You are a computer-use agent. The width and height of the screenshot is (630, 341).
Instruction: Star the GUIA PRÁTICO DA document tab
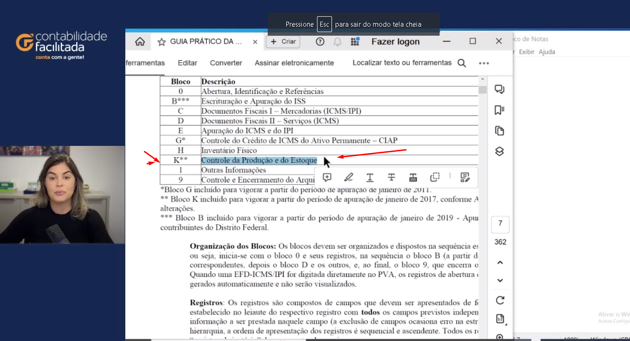[x=161, y=42]
